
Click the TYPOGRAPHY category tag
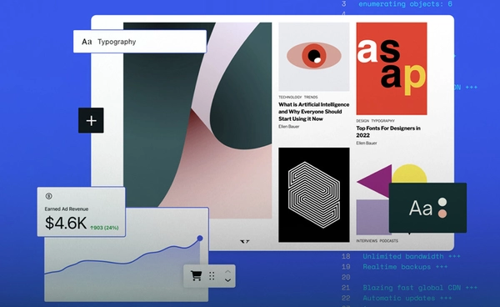[x=382, y=121]
